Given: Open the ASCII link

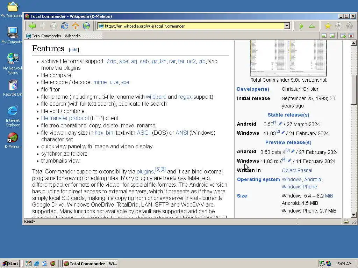Looking at the screenshot, I should 144,133.
